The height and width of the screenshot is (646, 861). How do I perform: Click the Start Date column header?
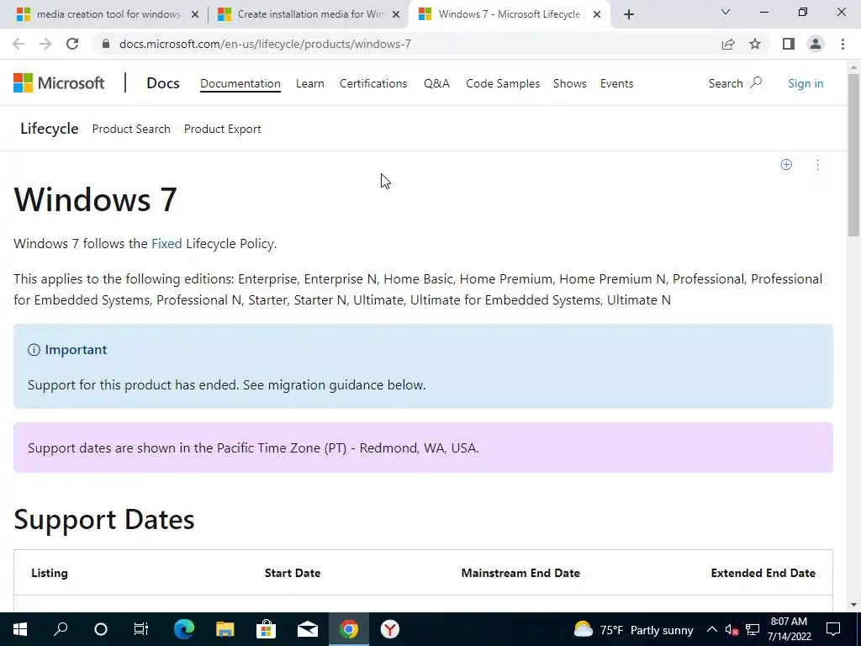292,573
